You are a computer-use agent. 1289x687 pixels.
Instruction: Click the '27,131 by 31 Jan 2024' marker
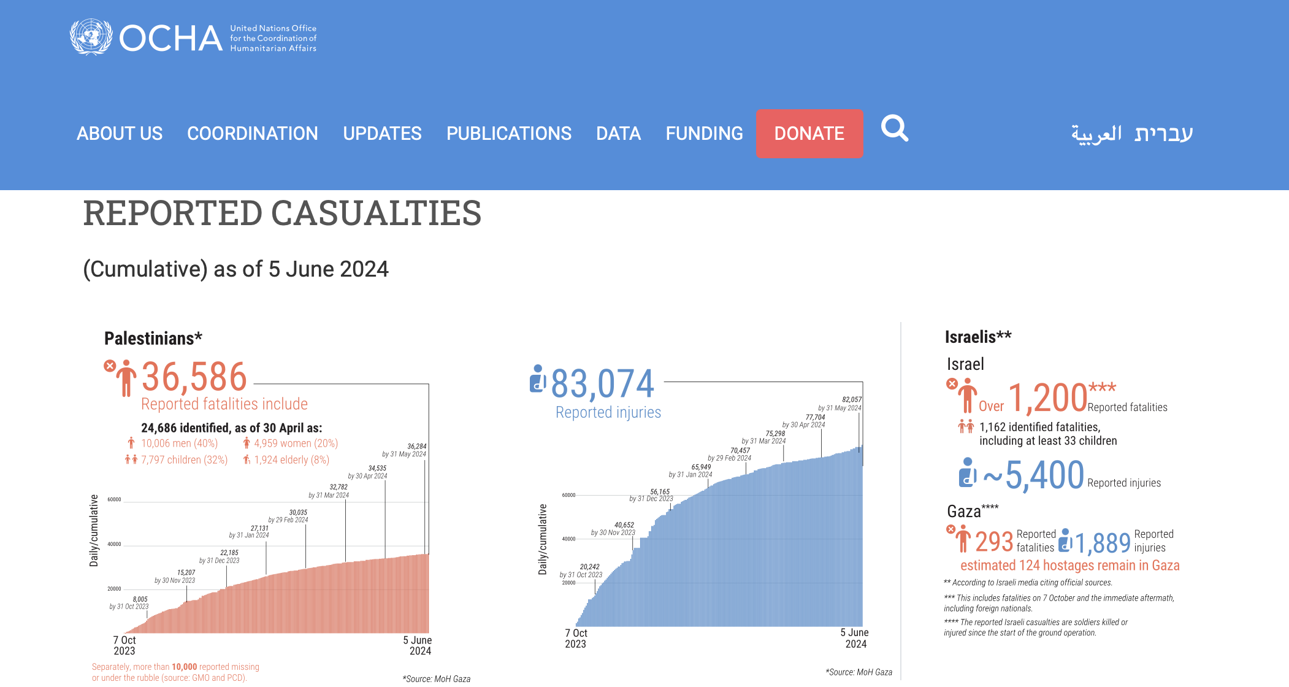[x=249, y=531]
